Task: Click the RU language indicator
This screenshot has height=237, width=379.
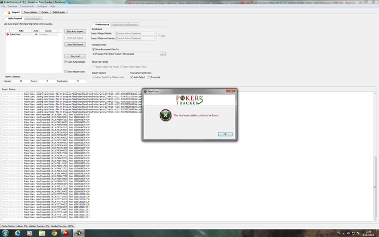Action: 338,233
